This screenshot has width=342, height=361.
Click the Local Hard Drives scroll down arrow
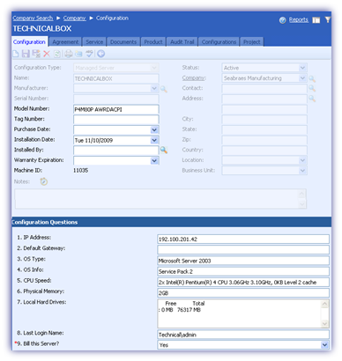[324, 323]
